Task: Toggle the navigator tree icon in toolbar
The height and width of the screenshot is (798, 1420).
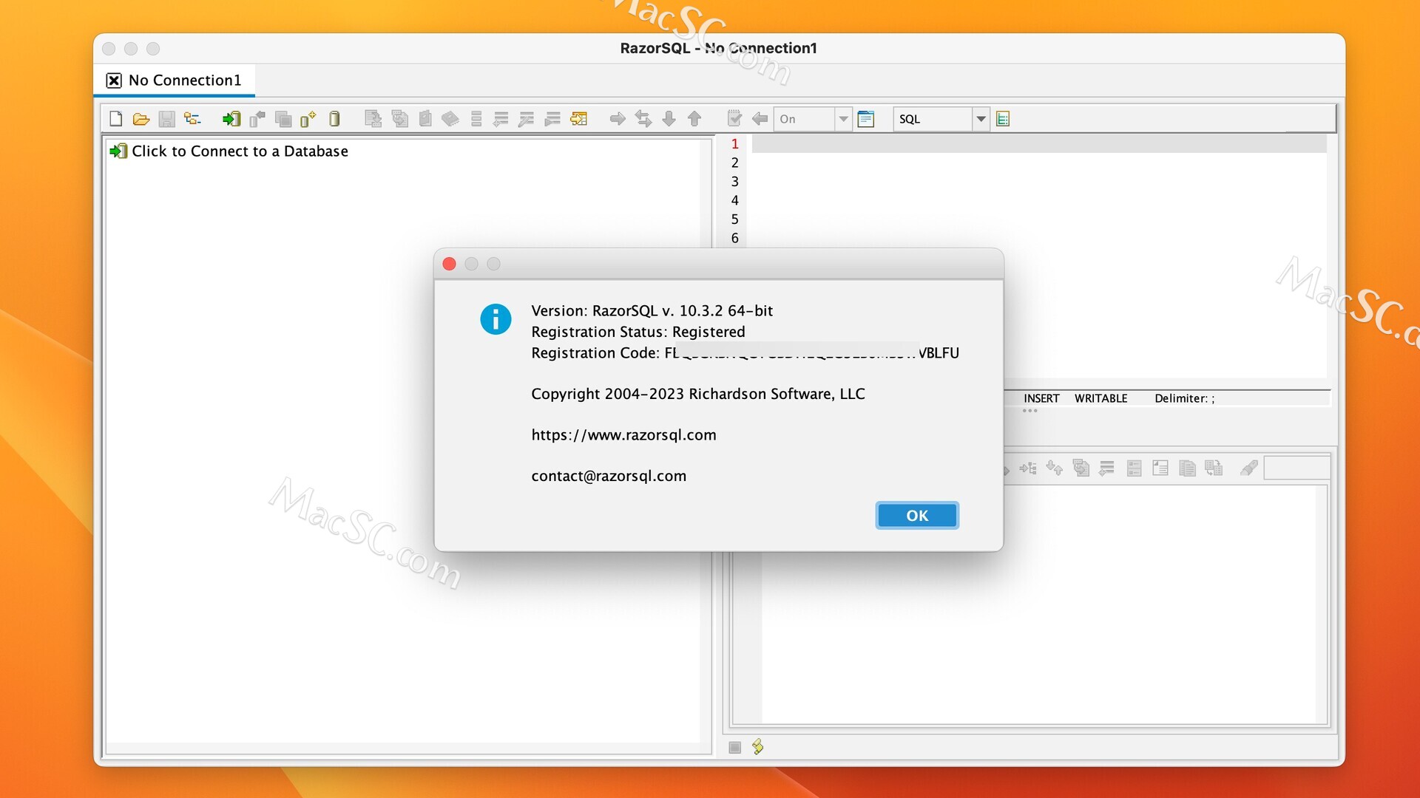Action: [192, 119]
